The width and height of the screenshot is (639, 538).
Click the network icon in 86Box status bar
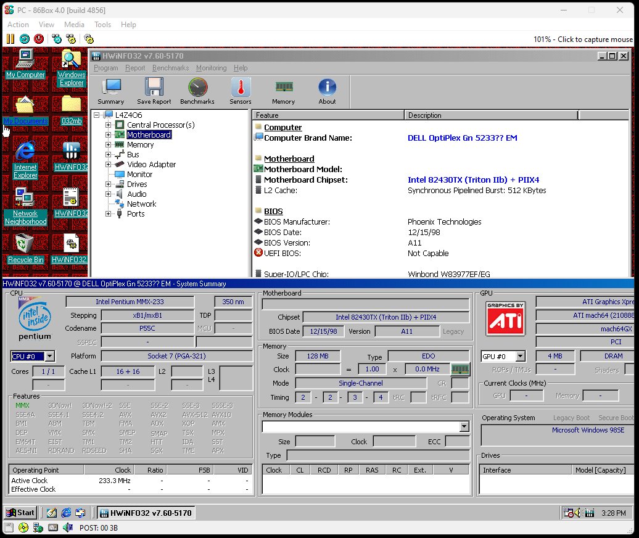tap(38, 528)
